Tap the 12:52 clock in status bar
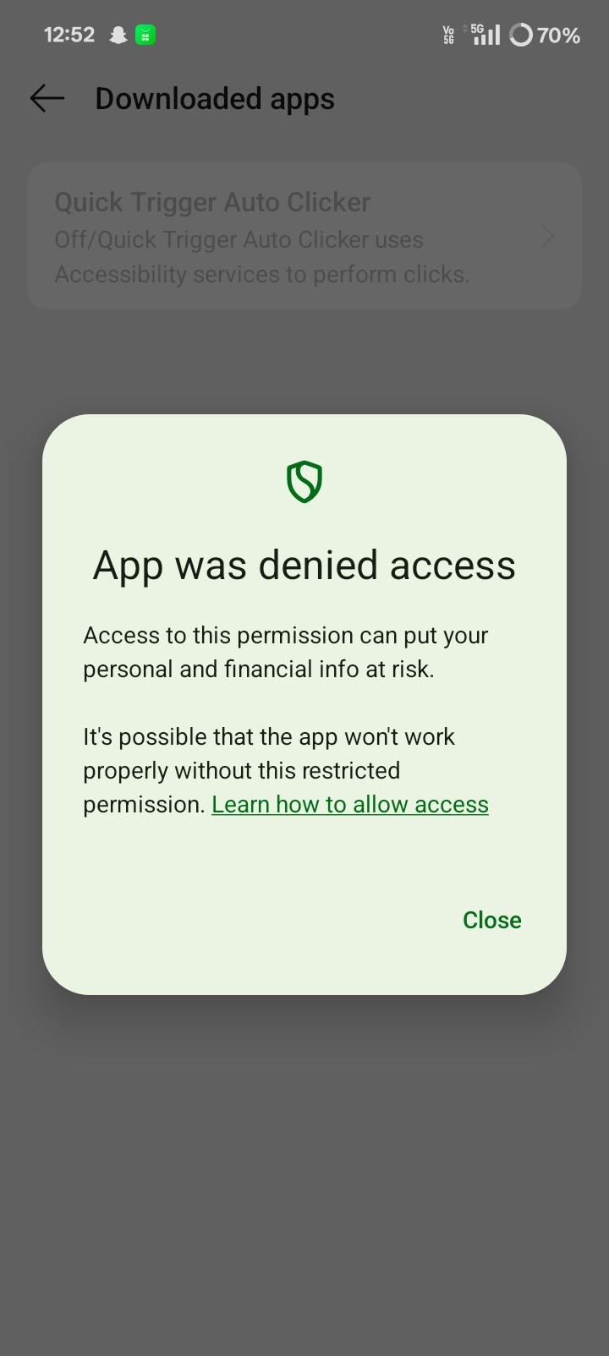The image size is (609, 1356). pos(69,35)
